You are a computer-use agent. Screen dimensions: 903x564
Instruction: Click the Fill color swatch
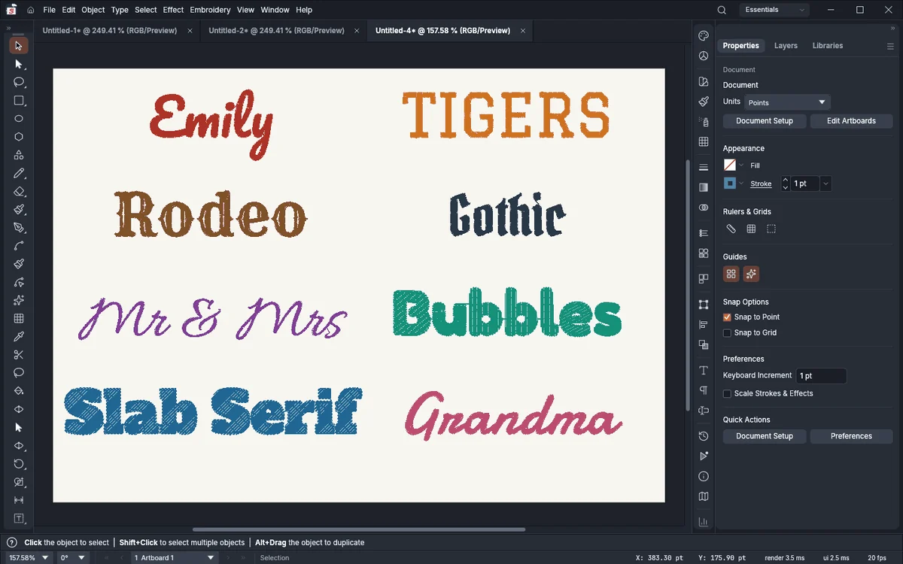(729, 165)
